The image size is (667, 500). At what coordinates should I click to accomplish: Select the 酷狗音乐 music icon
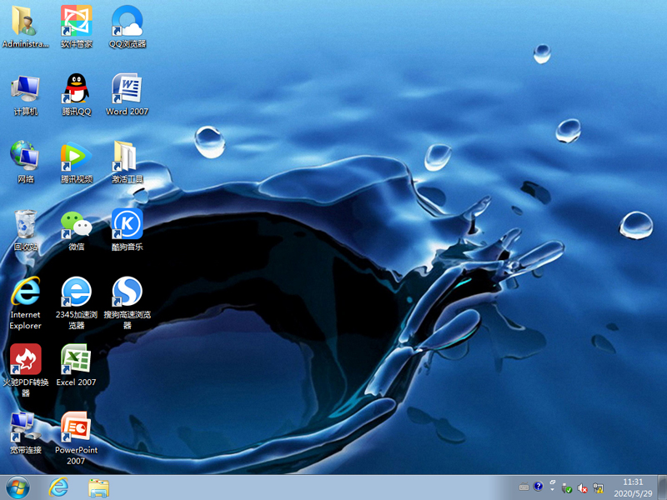point(127,225)
